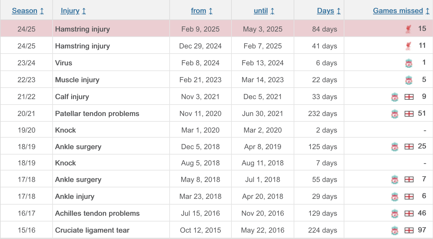The image size is (433, 239).
Task: Click Liverpool crest in Muscle injury row
Action: [408, 80]
